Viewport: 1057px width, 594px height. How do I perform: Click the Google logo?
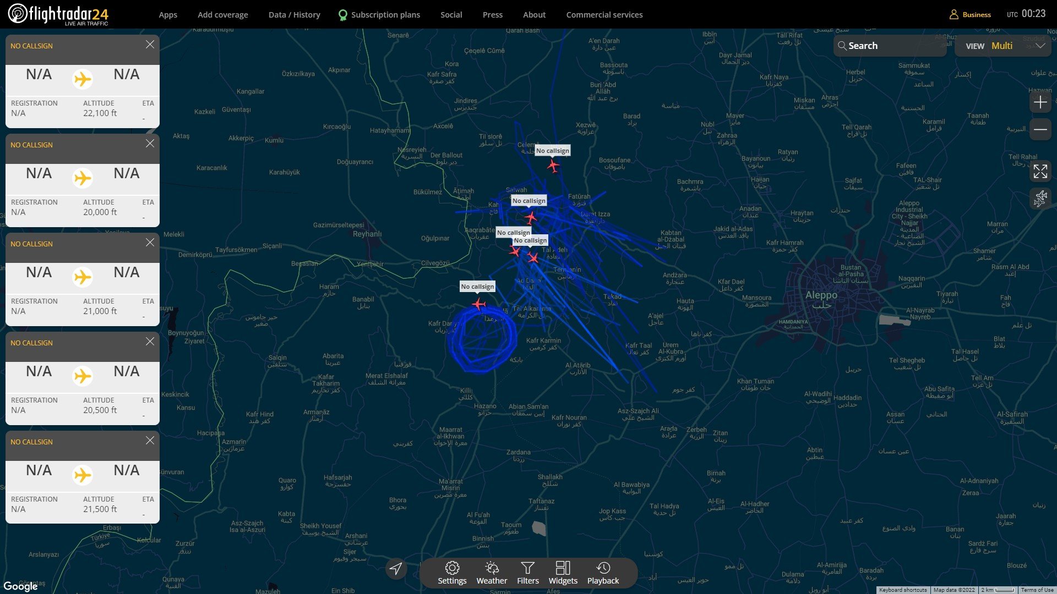point(20,586)
